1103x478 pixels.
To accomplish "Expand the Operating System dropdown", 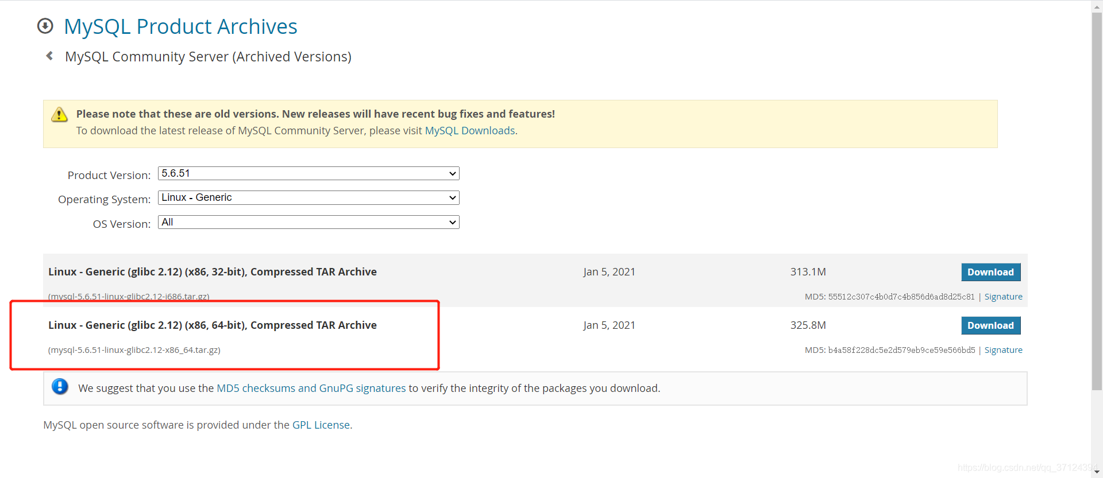I will tap(308, 197).
